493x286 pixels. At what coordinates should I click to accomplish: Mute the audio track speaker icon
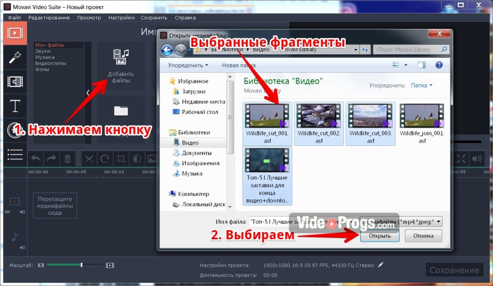[x=22, y=247]
